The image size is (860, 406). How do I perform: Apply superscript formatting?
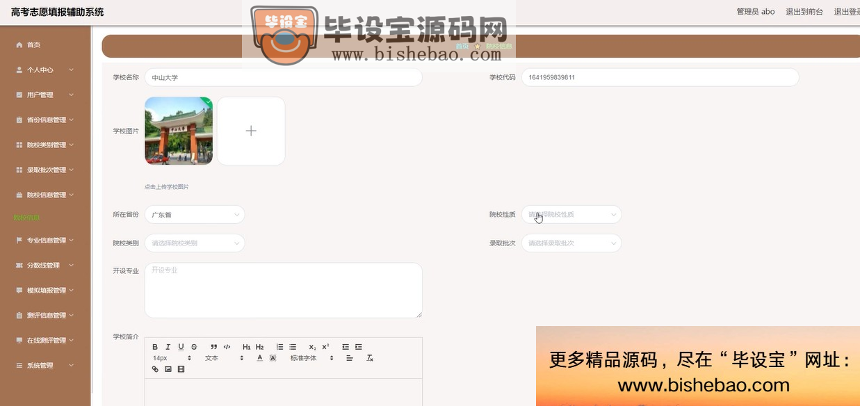325,347
